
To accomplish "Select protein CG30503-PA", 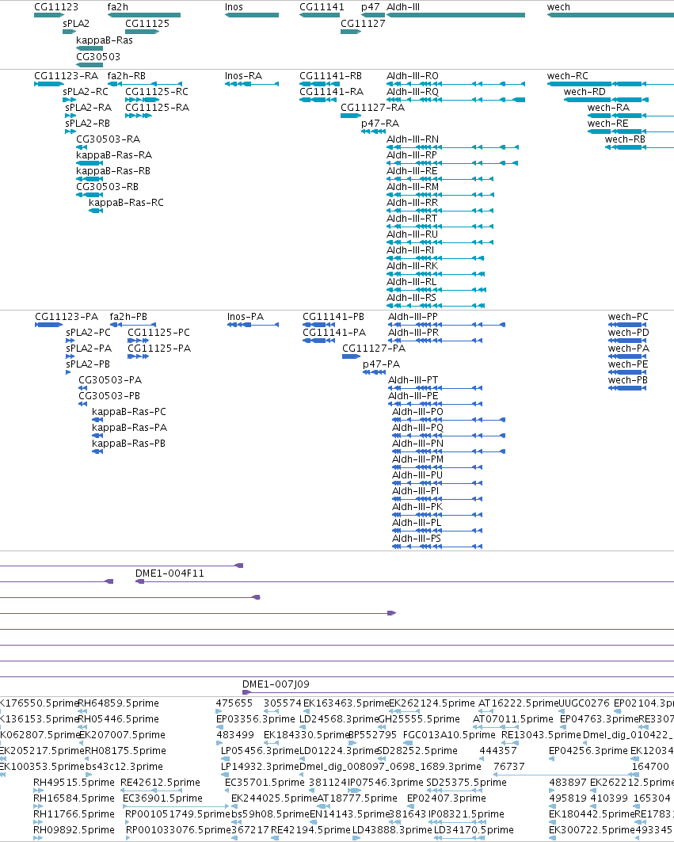I will pos(110,380).
